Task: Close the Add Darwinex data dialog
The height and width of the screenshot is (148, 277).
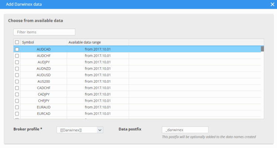Action: click(272, 4)
